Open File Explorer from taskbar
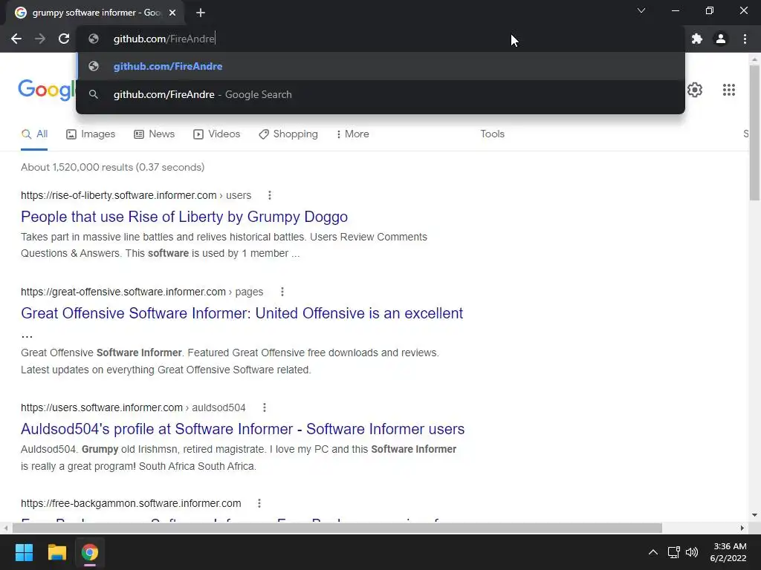 [56, 552]
